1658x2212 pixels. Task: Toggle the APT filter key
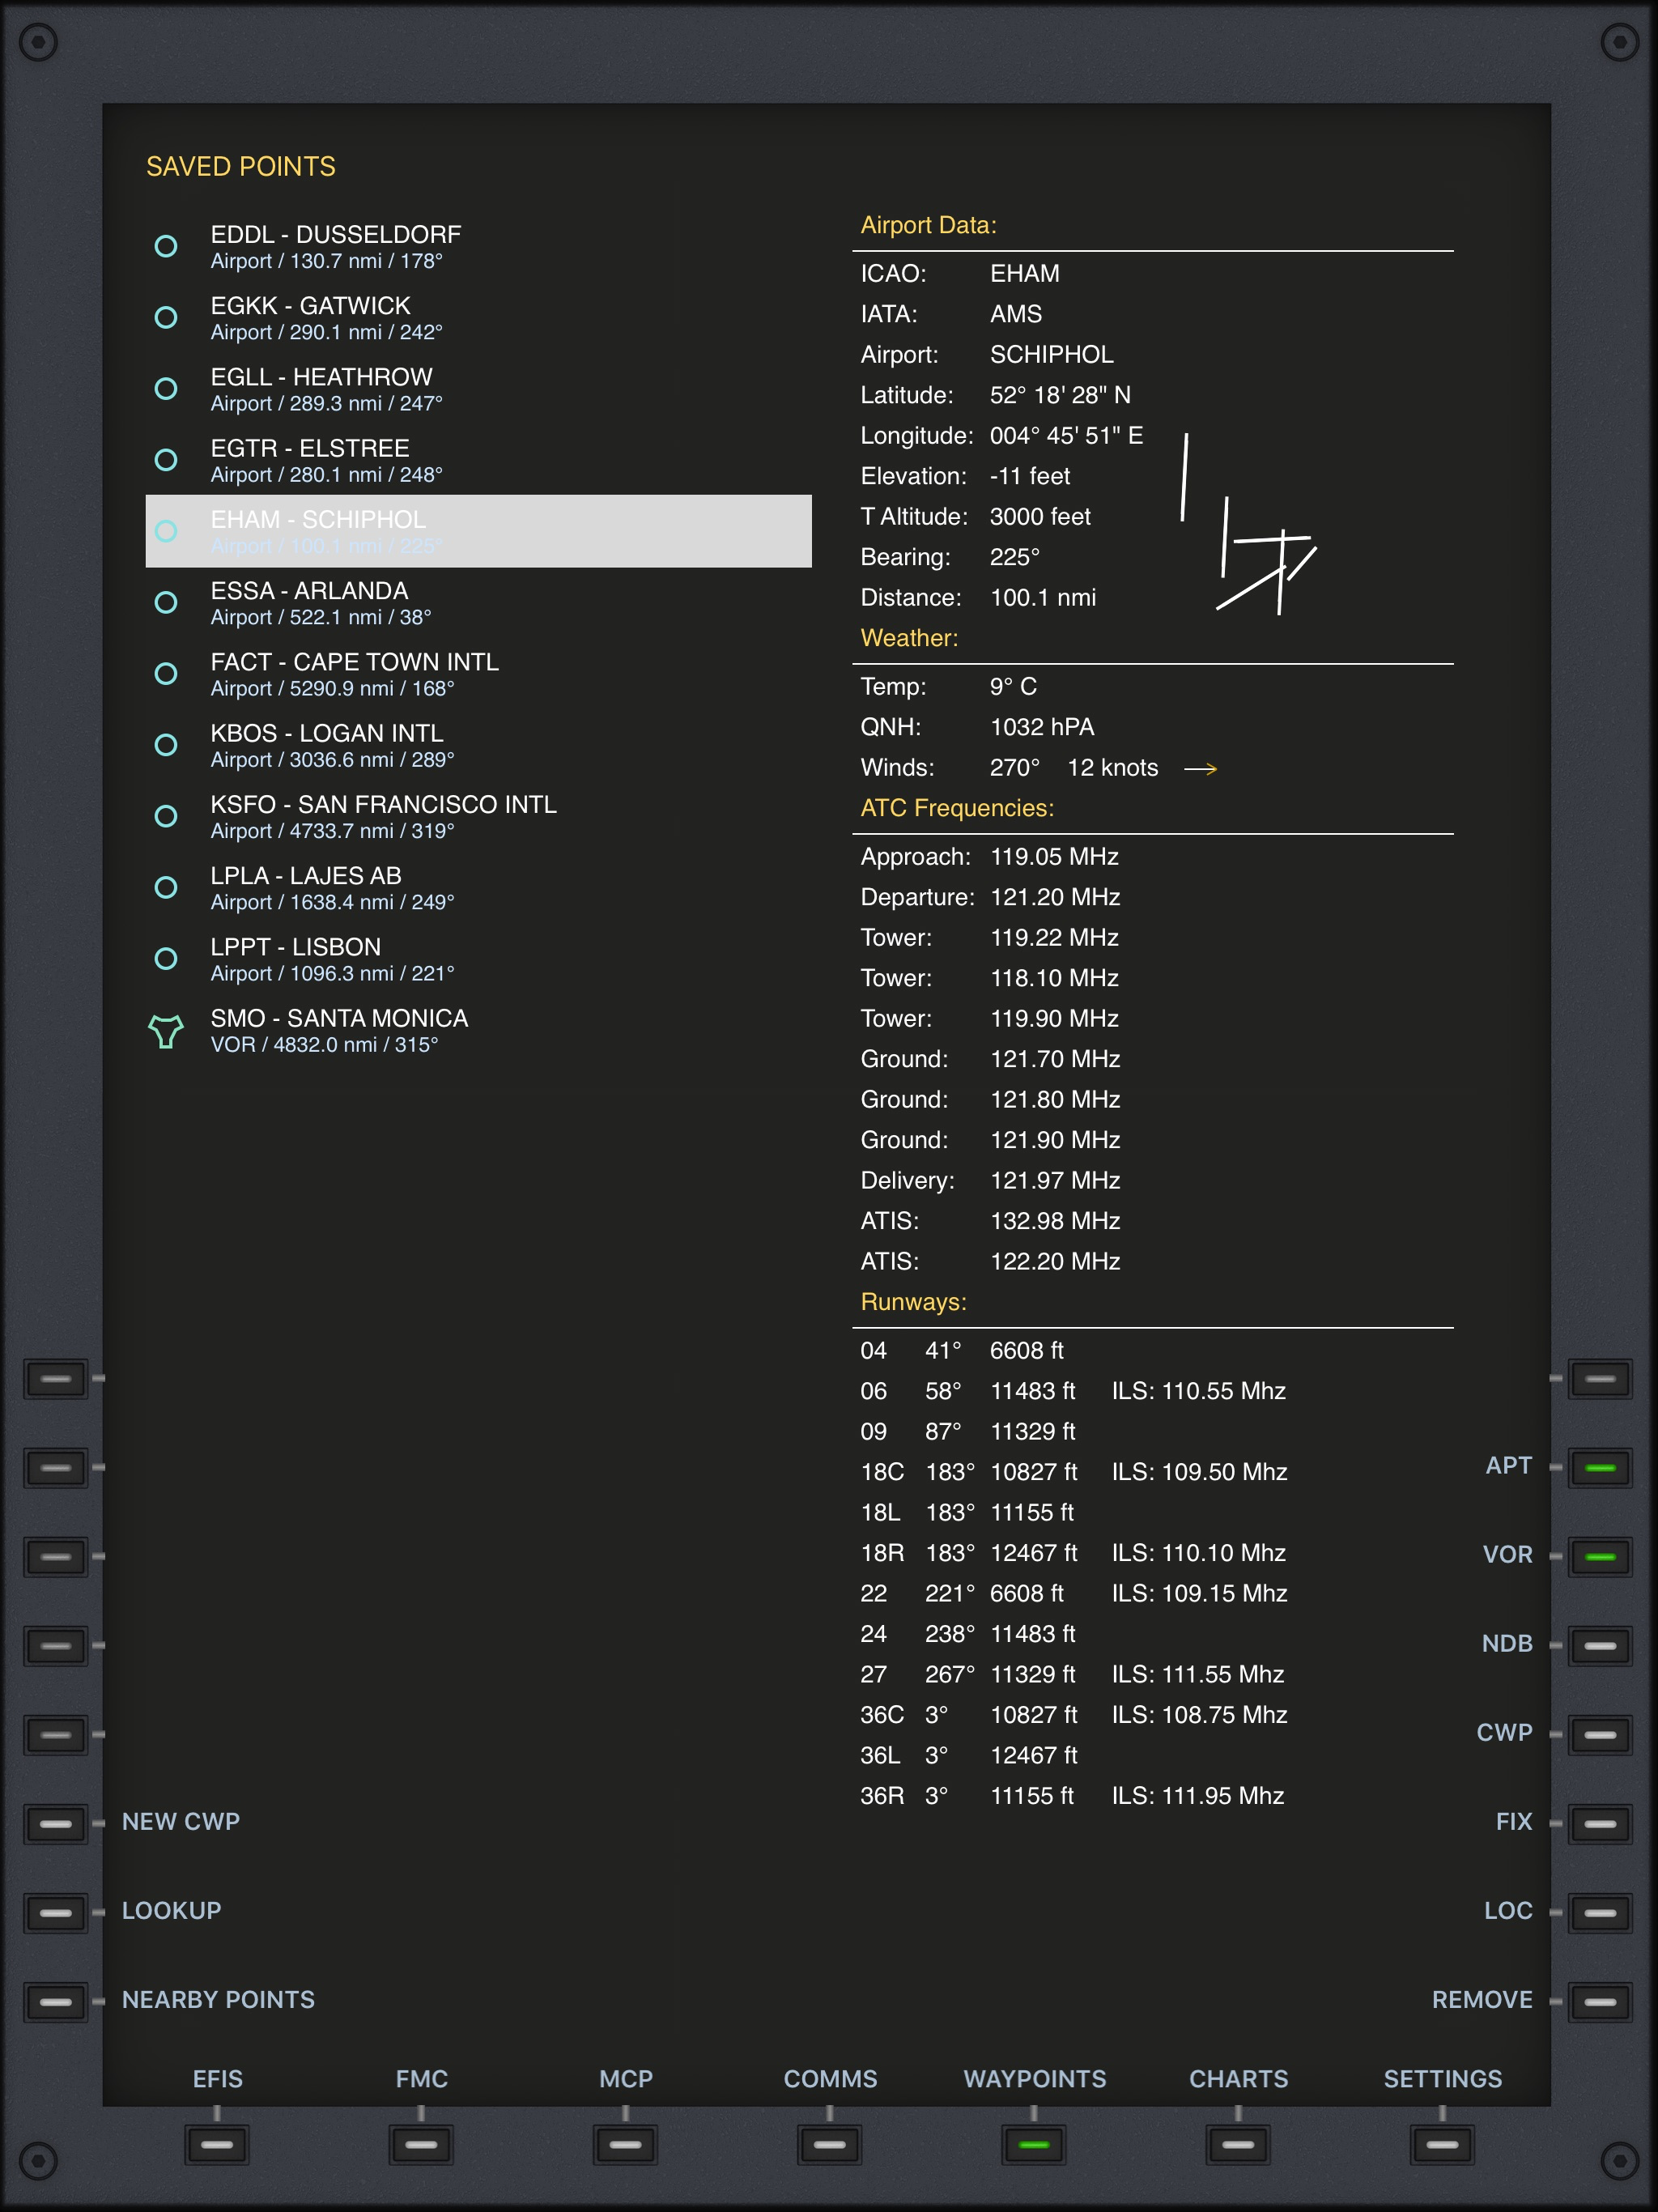[1600, 1467]
